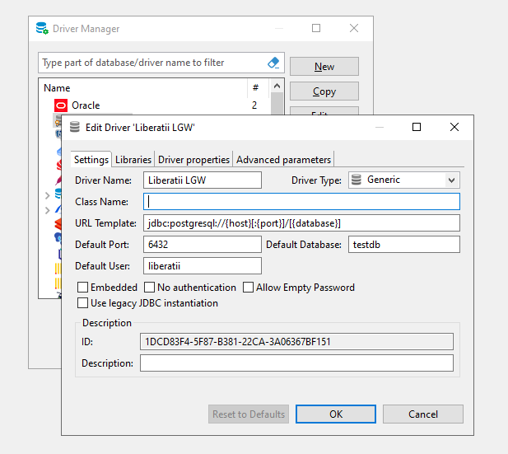Click the # column header
Viewport: 508px width, 454px height.
coord(258,88)
